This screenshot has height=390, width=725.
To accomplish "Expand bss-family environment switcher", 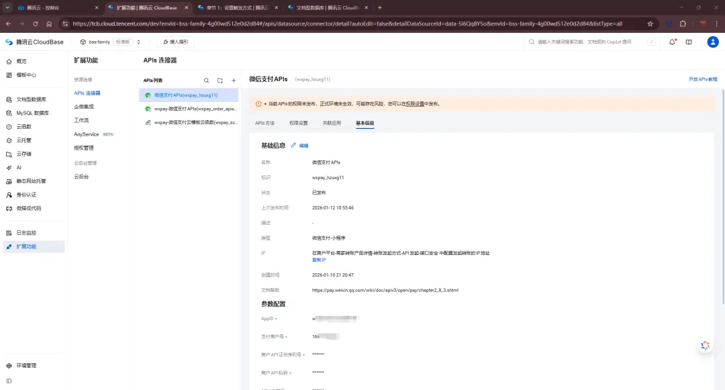I will pyautogui.click(x=138, y=42).
